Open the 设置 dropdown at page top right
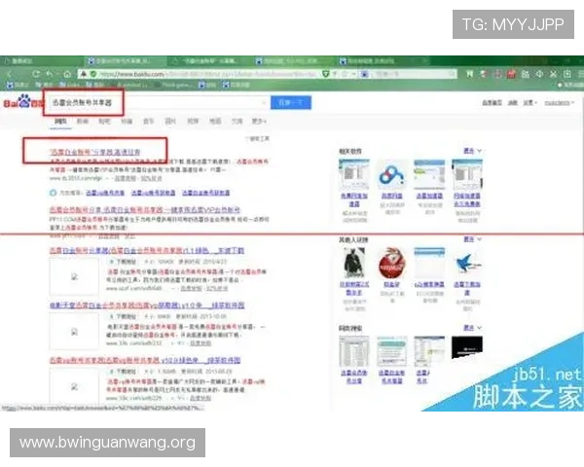Image resolution: width=584 pixels, height=467 pixels. click(x=530, y=102)
